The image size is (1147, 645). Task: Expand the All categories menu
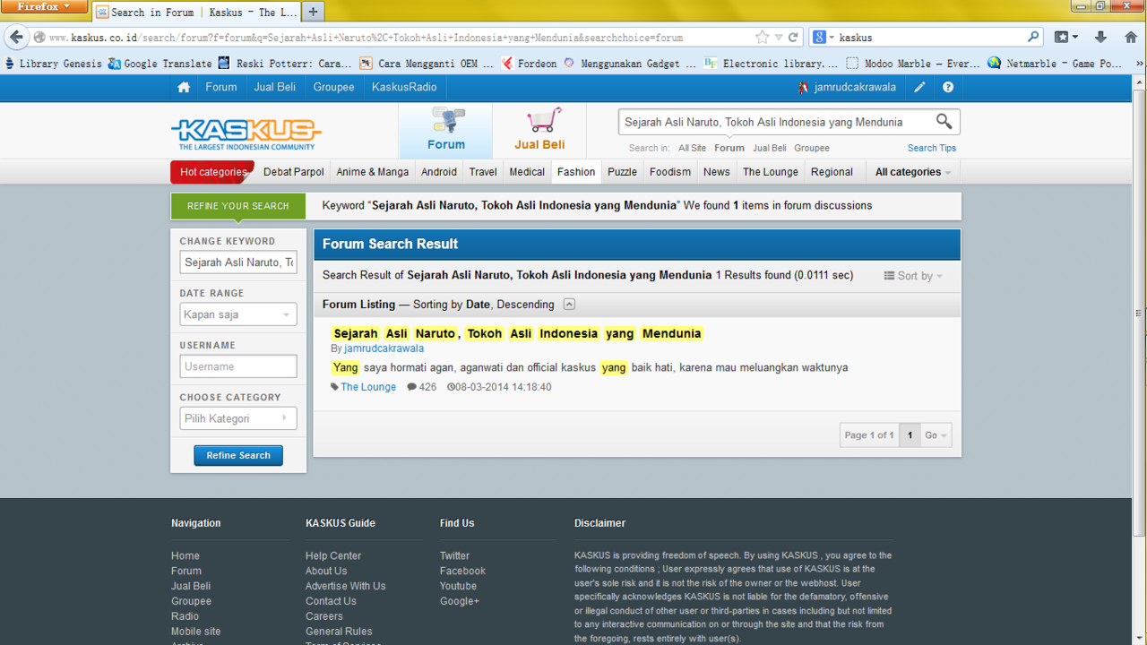[912, 172]
